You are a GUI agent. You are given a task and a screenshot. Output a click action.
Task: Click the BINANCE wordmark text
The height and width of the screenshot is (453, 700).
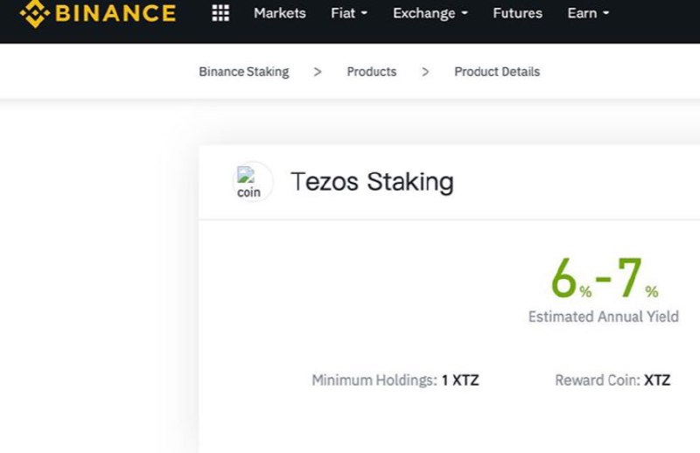115,13
